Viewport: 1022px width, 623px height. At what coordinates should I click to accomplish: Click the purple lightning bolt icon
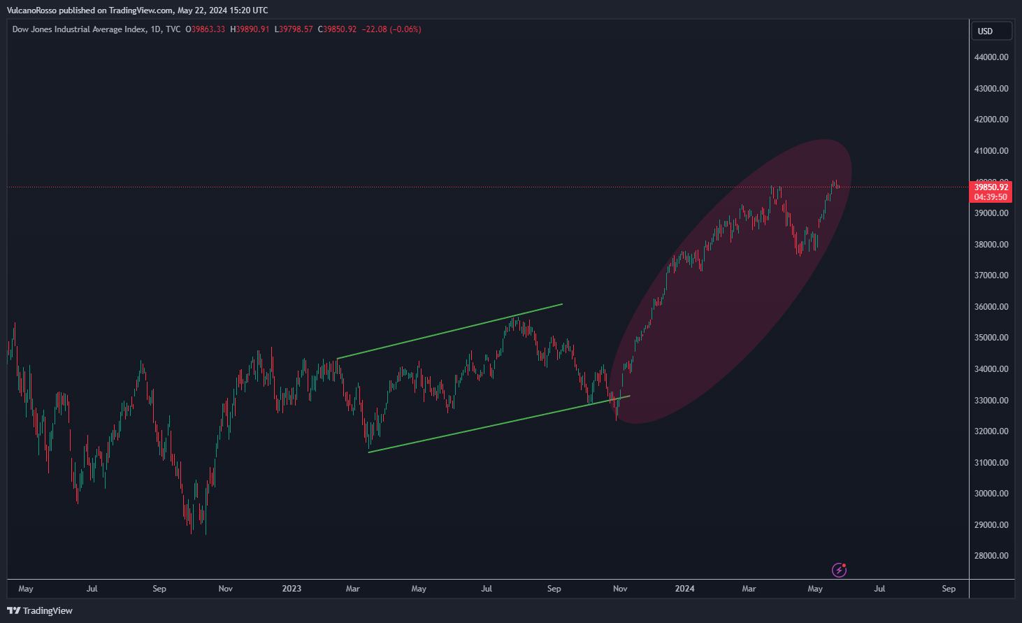click(839, 570)
